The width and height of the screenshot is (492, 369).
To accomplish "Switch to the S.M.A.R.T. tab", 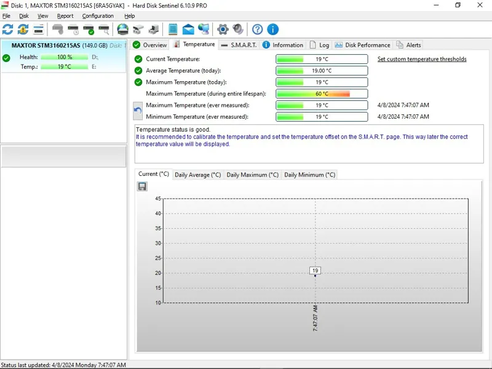I will pos(239,45).
